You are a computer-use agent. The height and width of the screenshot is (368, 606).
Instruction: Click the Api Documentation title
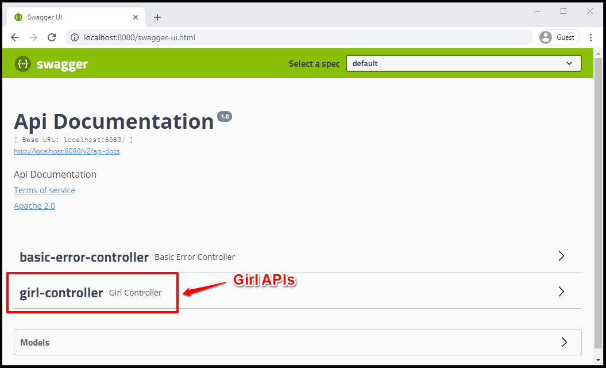tap(114, 121)
